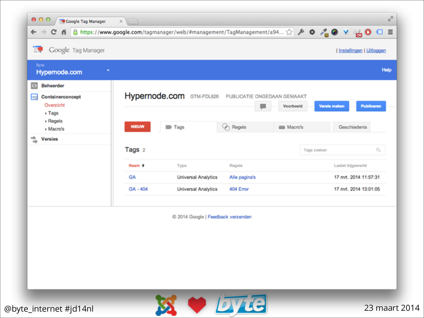Click the Google Tag Manager logo icon
424x318 pixels.
pos(38,50)
